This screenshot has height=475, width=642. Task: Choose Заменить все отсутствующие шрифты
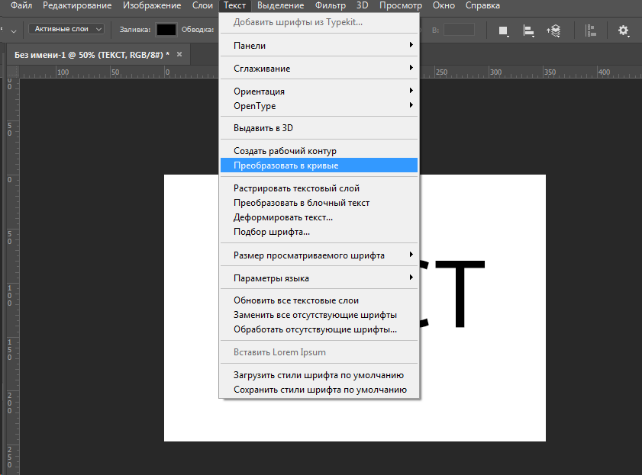click(x=319, y=315)
